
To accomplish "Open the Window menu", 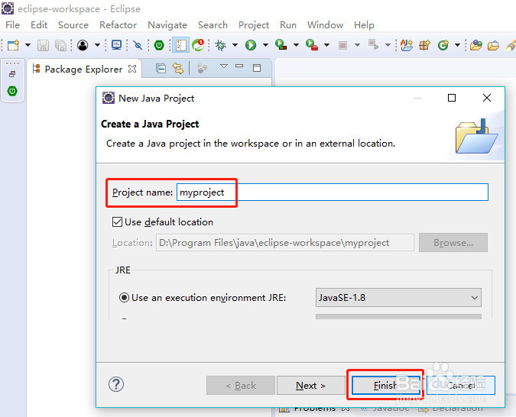I will tap(326, 25).
